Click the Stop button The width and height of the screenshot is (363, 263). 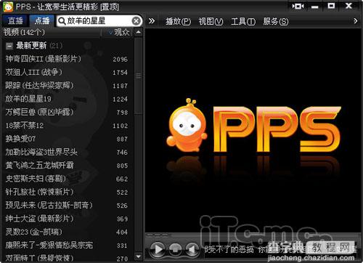pyautogui.click(x=175, y=249)
